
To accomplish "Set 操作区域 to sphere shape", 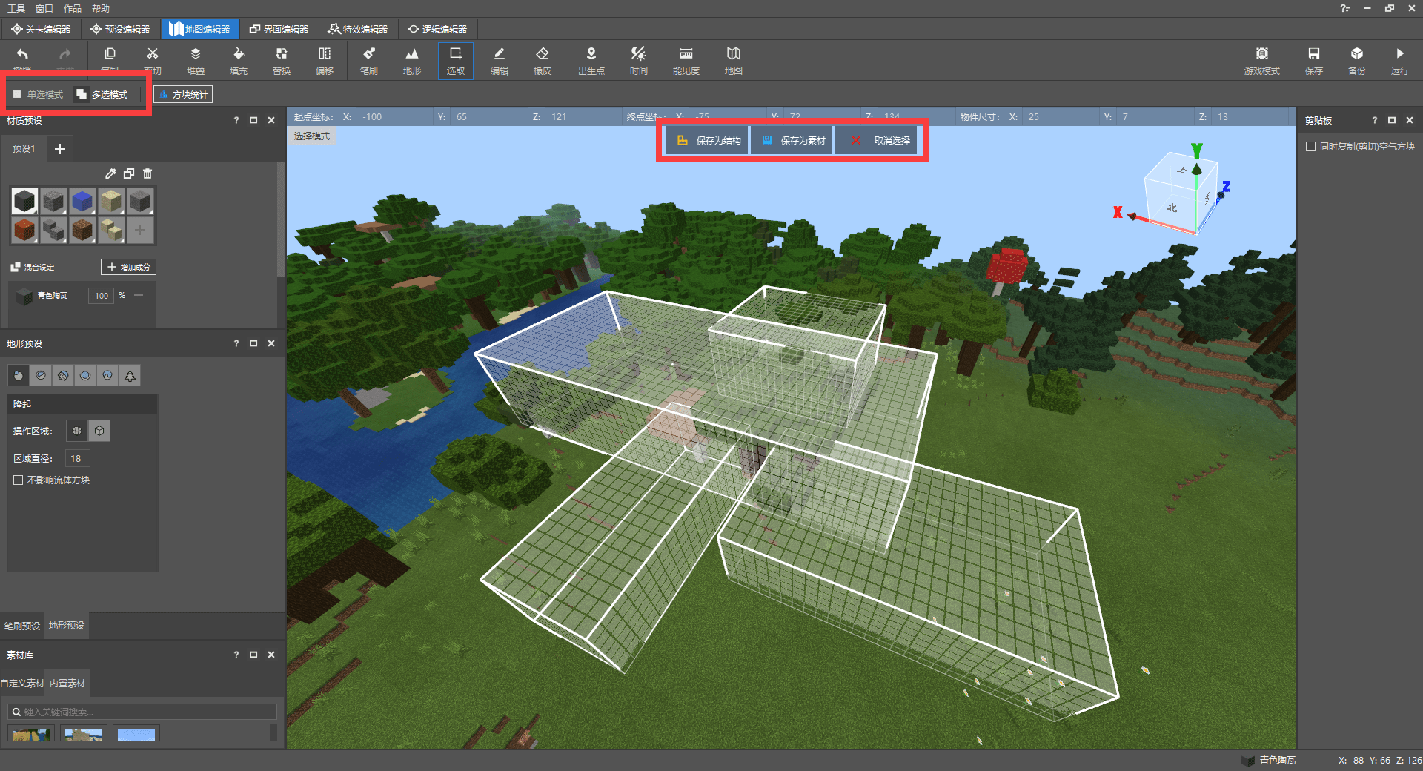I will (77, 431).
